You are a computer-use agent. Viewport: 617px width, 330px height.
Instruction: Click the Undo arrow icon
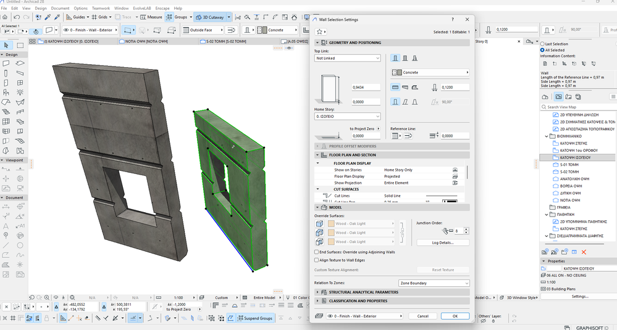pyautogui.click(x=17, y=17)
